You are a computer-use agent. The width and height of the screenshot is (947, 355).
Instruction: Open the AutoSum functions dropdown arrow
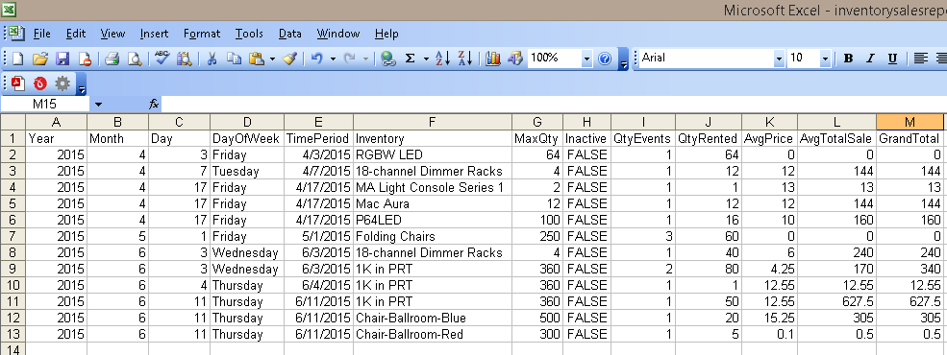coord(426,59)
